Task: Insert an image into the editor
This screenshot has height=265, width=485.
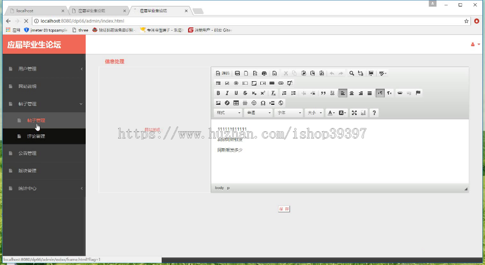Action: (218, 103)
